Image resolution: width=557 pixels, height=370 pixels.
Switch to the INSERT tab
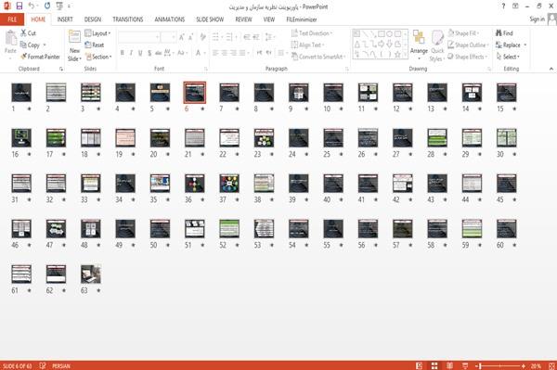click(65, 19)
